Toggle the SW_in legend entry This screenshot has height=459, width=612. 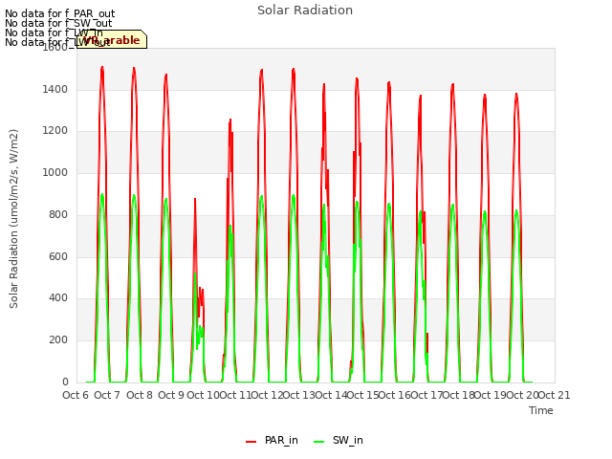(339, 440)
